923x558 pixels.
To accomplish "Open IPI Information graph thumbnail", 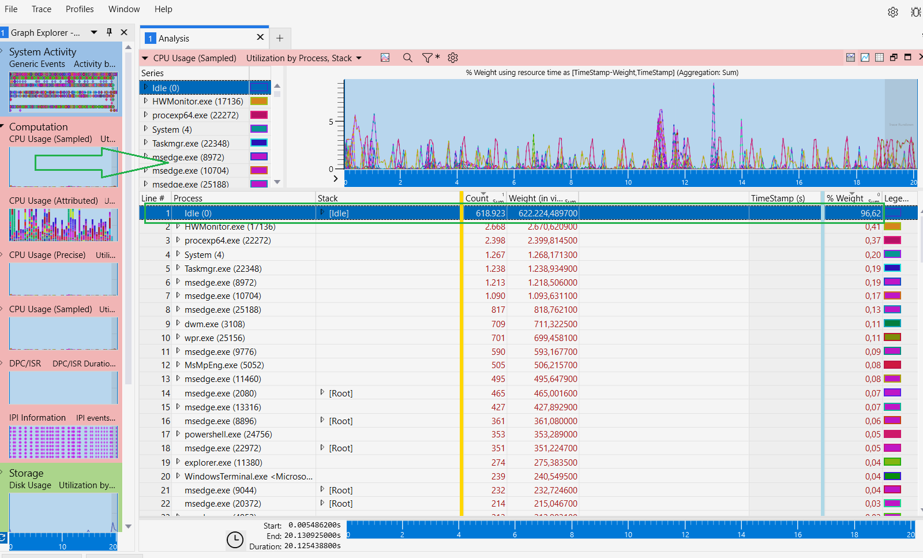I will point(63,442).
